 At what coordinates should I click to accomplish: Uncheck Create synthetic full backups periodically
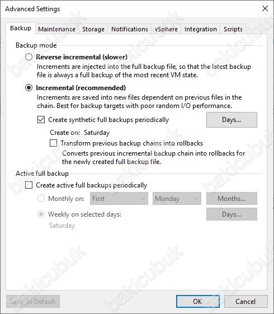(x=41, y=120)
